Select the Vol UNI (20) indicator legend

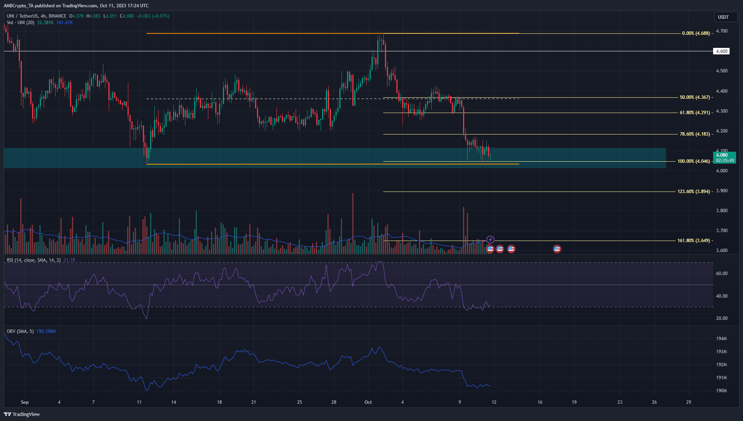pos(21,23)
